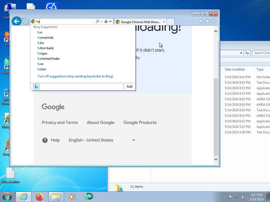Launch Firefox from the taskbar
270x202 pixels.
40,197
